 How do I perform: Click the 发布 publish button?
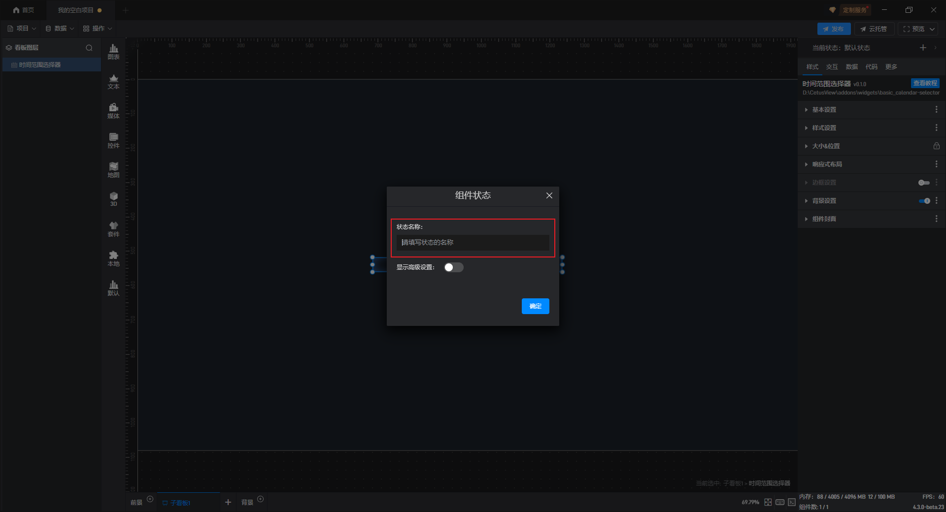point(834,29)
